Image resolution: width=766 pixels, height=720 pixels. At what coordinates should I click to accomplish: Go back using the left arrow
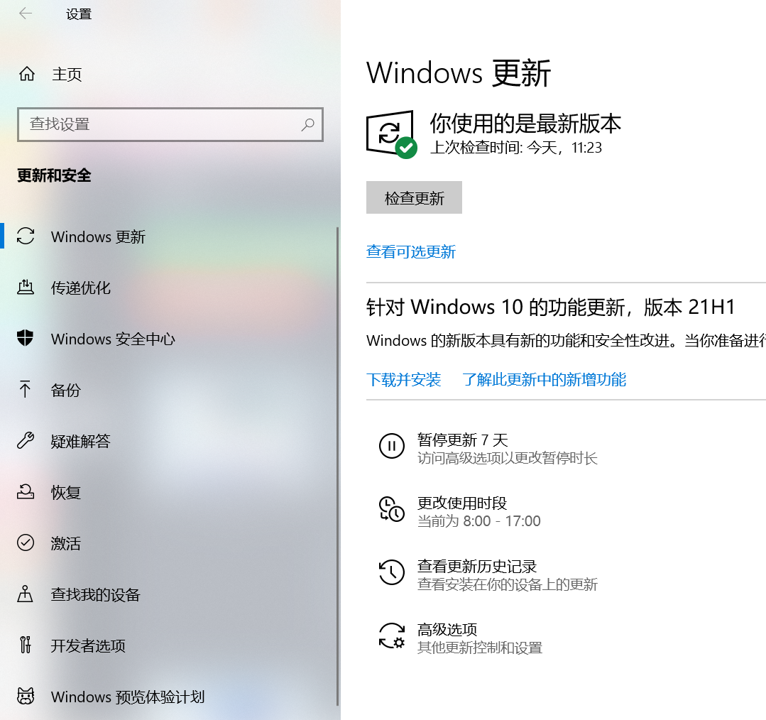tap(26, 13)
